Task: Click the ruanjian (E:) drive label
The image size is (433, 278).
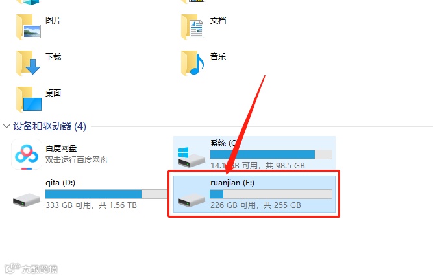Action: point(232,183)
